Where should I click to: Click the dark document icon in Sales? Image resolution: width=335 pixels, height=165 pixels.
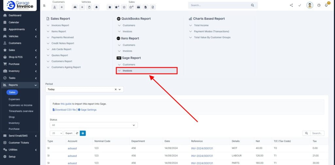146,7
